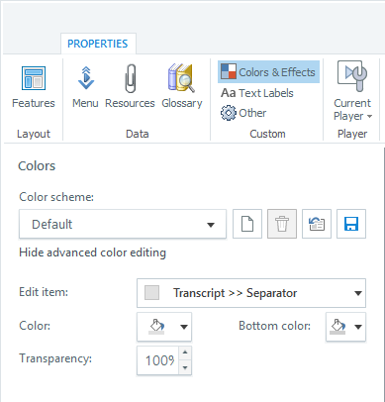Open the Color scheme Default dropdown
The image size is (385, 402).
(x=123, y=224)
